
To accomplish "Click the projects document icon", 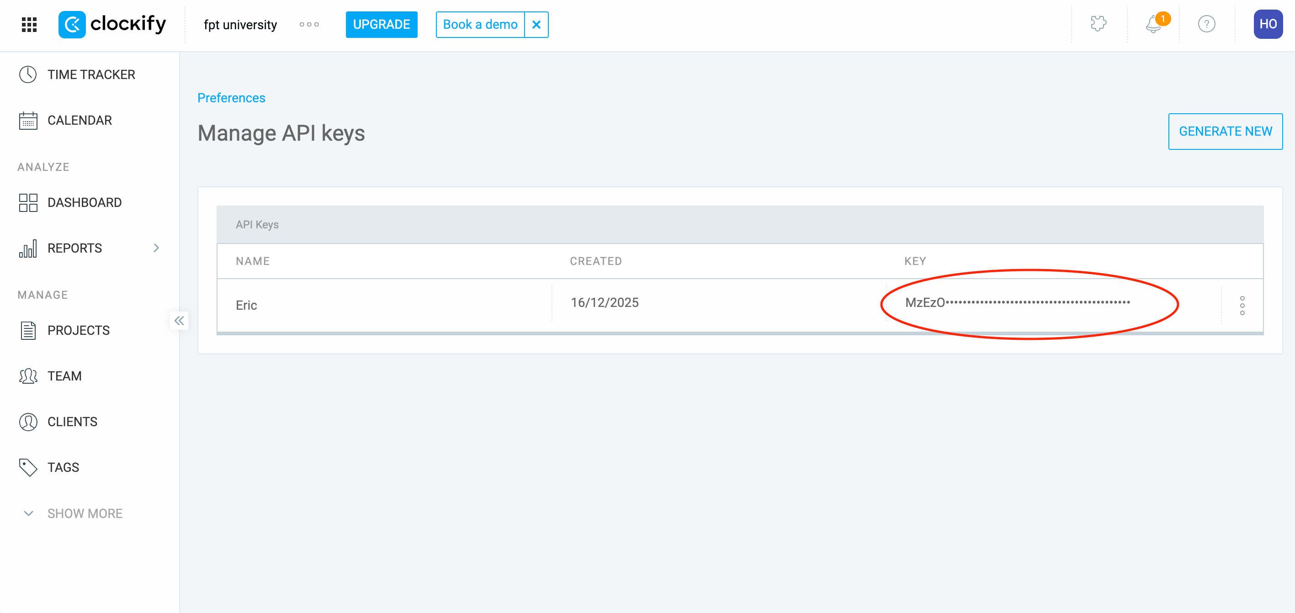I will (x=28, y=331).
